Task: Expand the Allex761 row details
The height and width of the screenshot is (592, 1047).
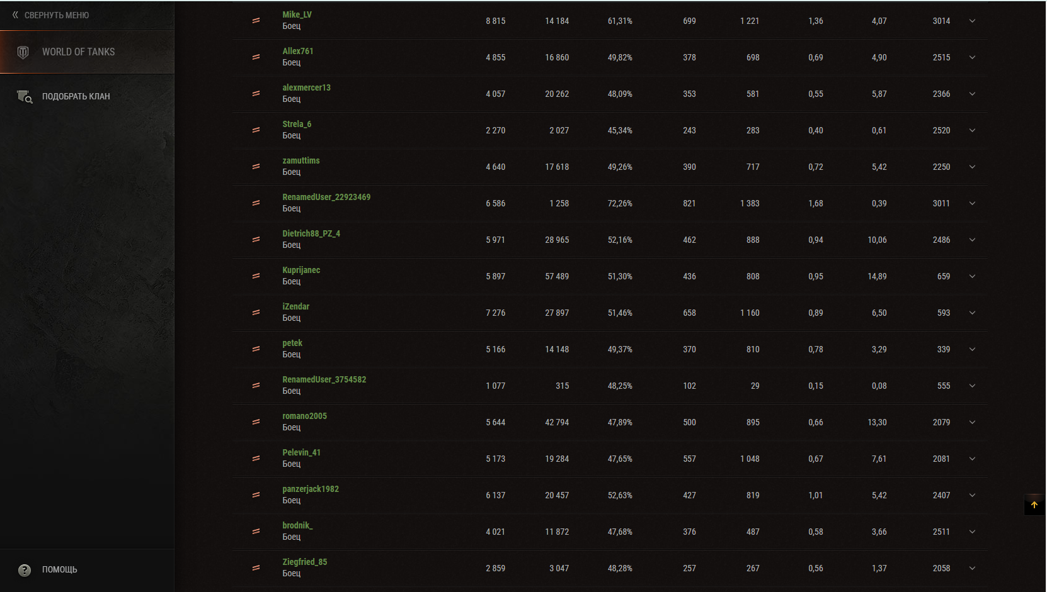Action: [972, 57]
